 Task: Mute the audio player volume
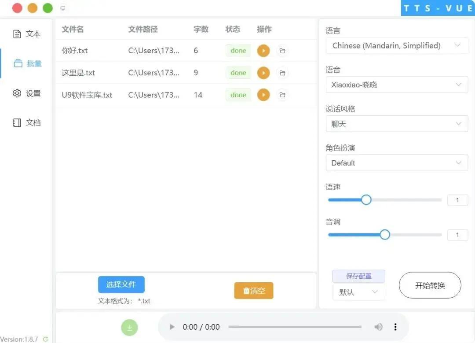pos(378,327)
